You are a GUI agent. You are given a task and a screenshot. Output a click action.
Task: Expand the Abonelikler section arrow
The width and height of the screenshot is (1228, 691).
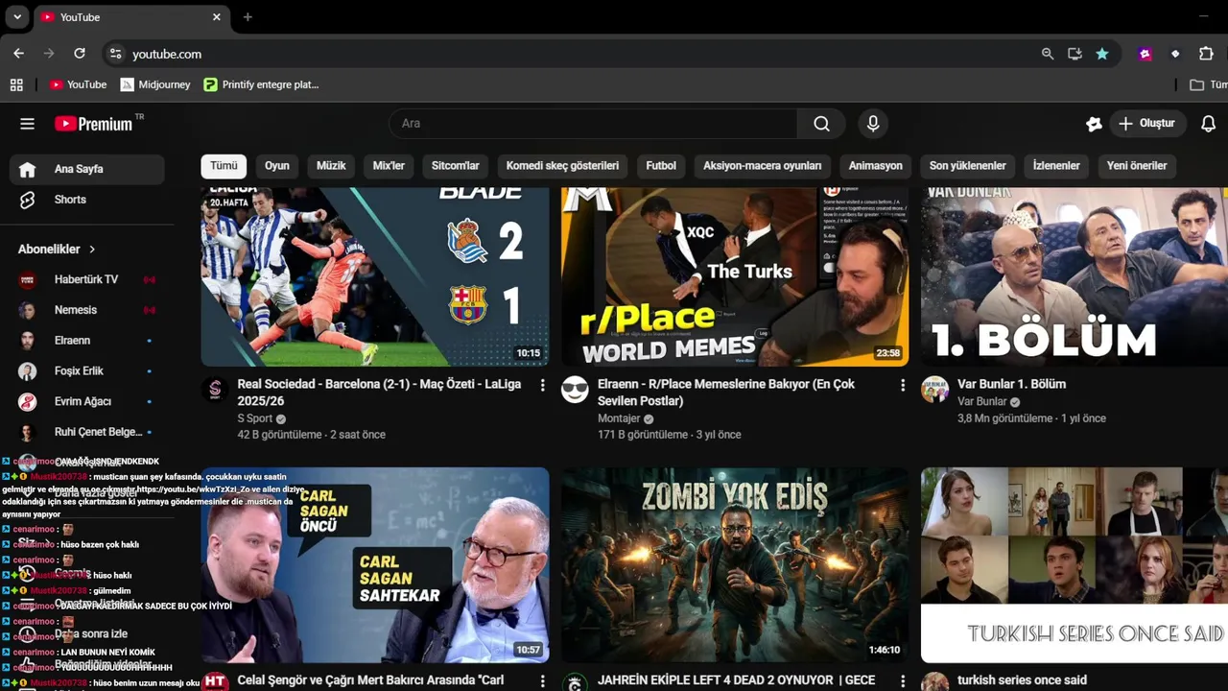pos(92,250)
